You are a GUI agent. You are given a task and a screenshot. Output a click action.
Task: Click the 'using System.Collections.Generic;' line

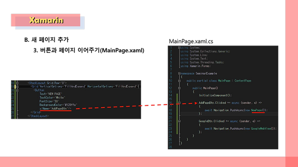(x=205, y=51)
